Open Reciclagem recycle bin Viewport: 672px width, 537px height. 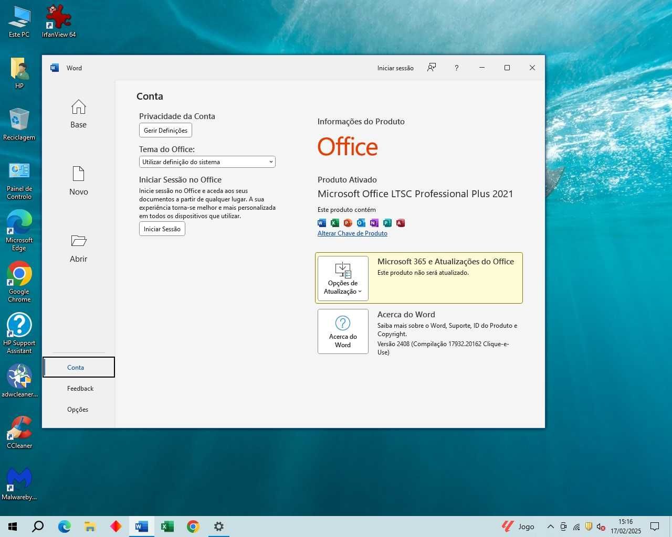(x=19, y=125)
